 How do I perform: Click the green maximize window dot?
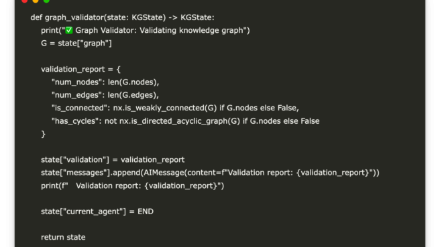[x=46, y=1]
